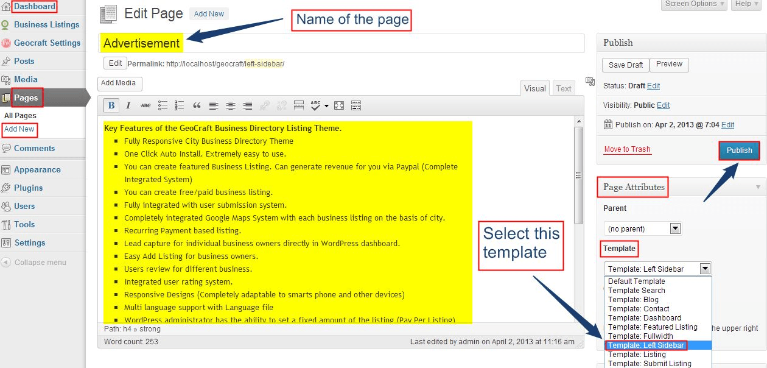Apply blockquote formatting
Viewport: 767px width, 368px height.
197,105
